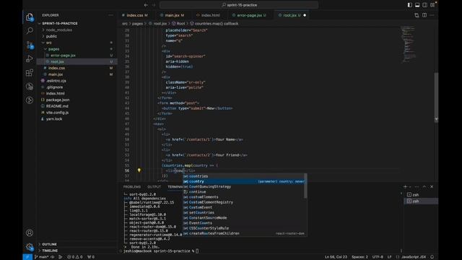Choose 'setCountries' from suggestion list
Viewport: 462px width, 260px height.
[x=243, y=212]
